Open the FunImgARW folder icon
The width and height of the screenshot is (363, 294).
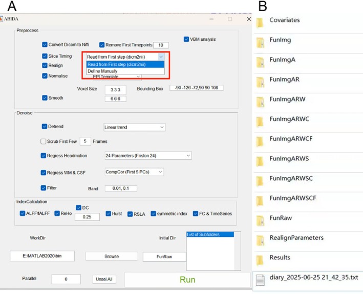pos(260,102)
